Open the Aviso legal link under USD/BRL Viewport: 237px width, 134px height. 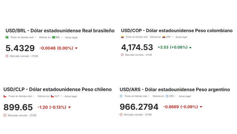[71, 37]
